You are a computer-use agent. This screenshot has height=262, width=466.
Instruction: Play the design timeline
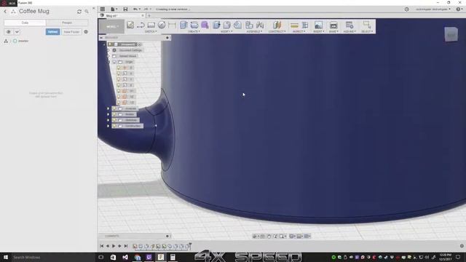[x=114, y=246]
